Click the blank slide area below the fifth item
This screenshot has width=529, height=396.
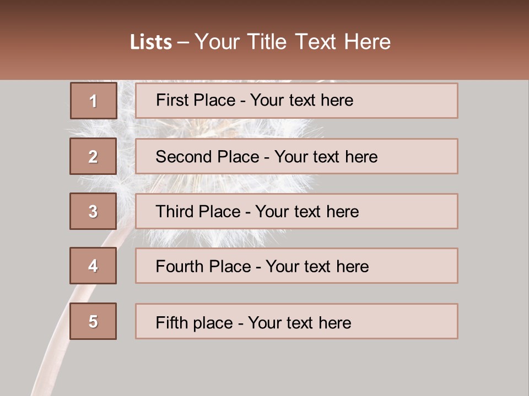pyautogui.click(x=276, y=369)
